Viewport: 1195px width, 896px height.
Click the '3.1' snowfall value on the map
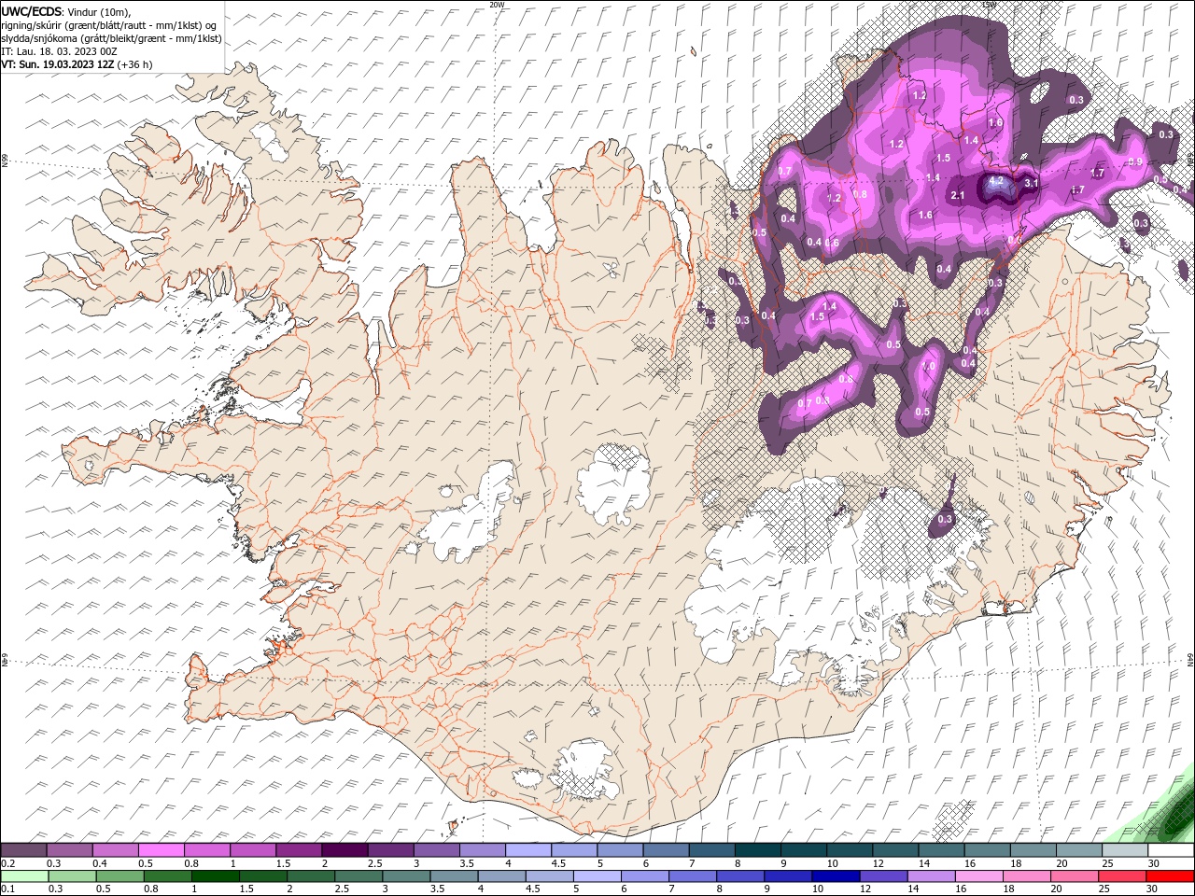(1032, 184)
